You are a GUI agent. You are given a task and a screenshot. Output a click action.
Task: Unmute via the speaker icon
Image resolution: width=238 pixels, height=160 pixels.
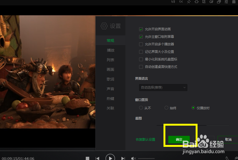(x=133, y=158)
